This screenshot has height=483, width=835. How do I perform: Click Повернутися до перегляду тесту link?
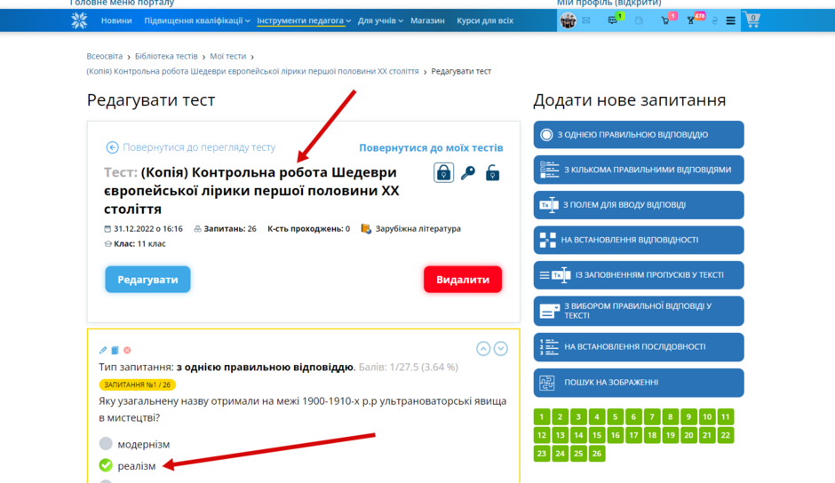191,147
